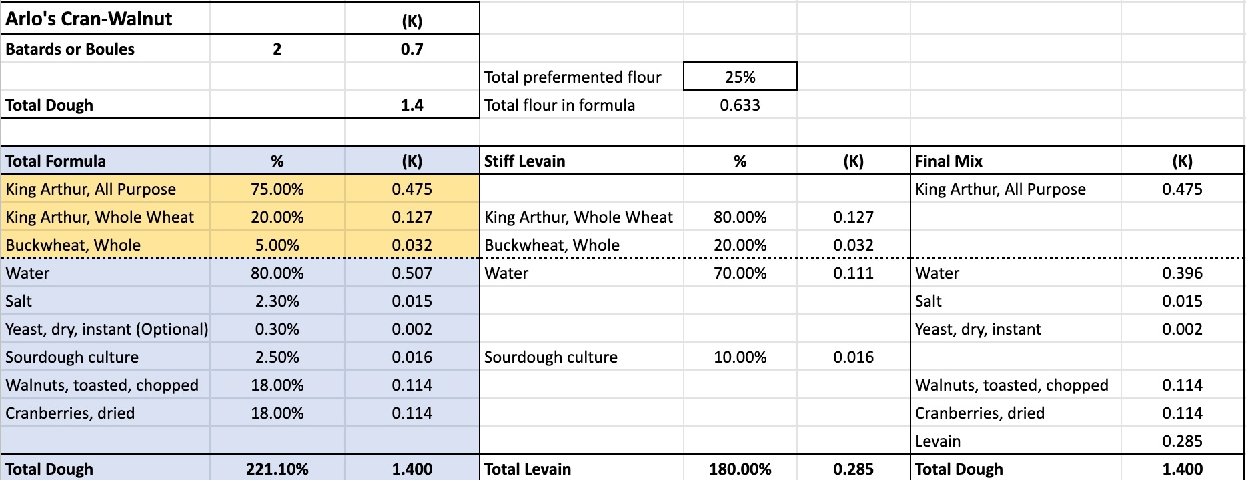Viewport: 1246px width, 480px height.
Task: Select the Batards or Boules quantity 2
Action: 277,49
